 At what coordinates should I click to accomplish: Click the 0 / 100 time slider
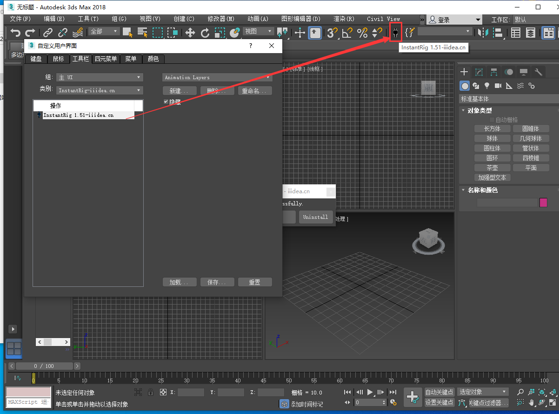44,366
